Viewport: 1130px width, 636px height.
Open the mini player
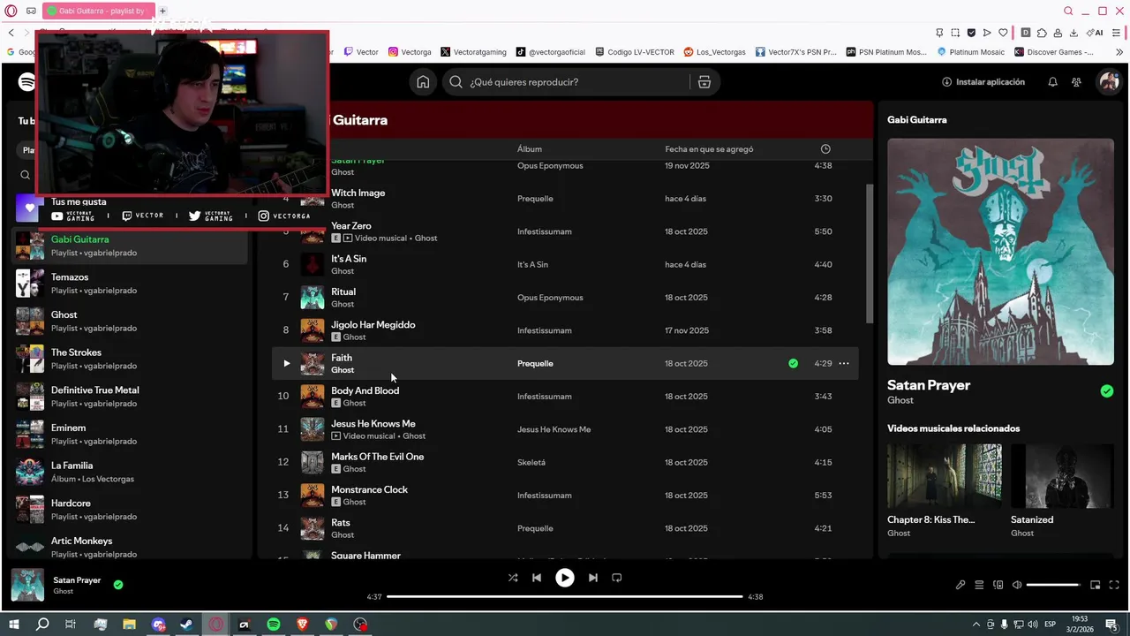tap(1096, 585)
